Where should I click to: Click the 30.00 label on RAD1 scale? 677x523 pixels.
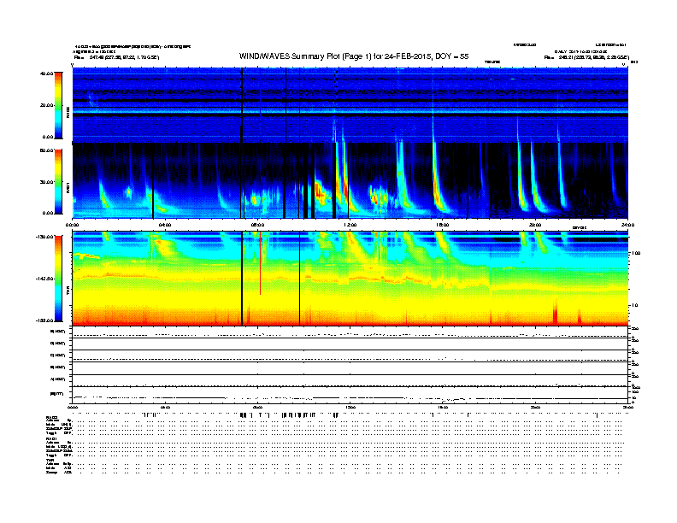click(x=46, y=182)
